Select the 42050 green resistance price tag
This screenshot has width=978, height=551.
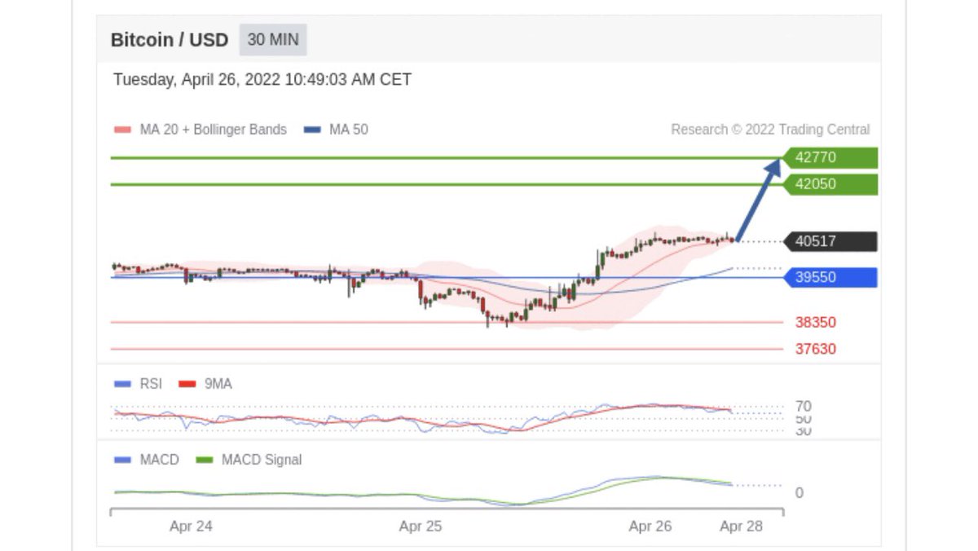[830, 184]
